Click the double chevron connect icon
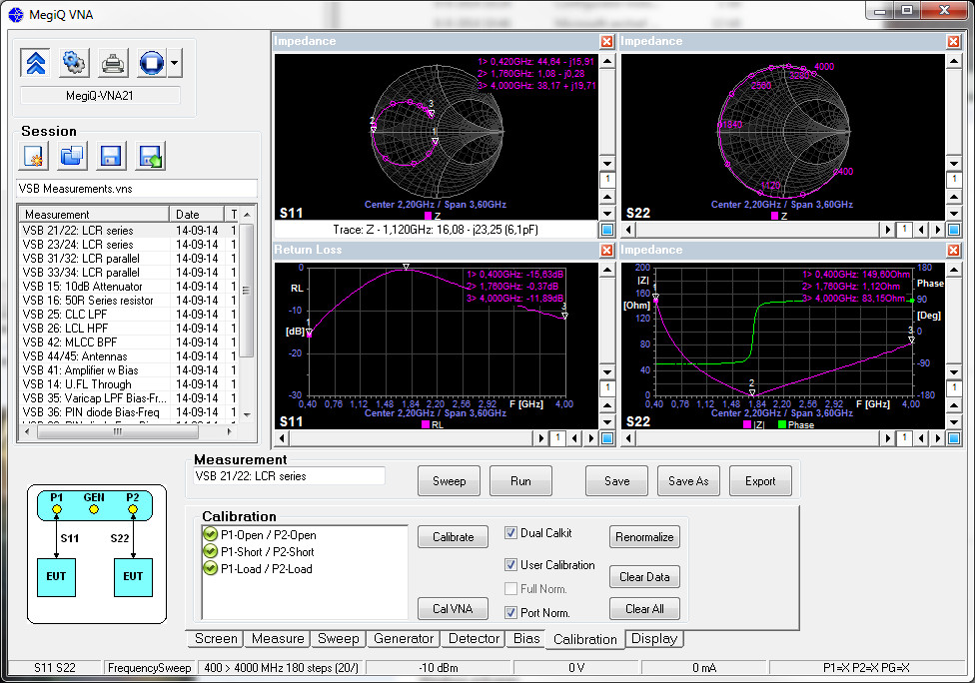Viewport: 975px width, 683px height. (36, 62)
